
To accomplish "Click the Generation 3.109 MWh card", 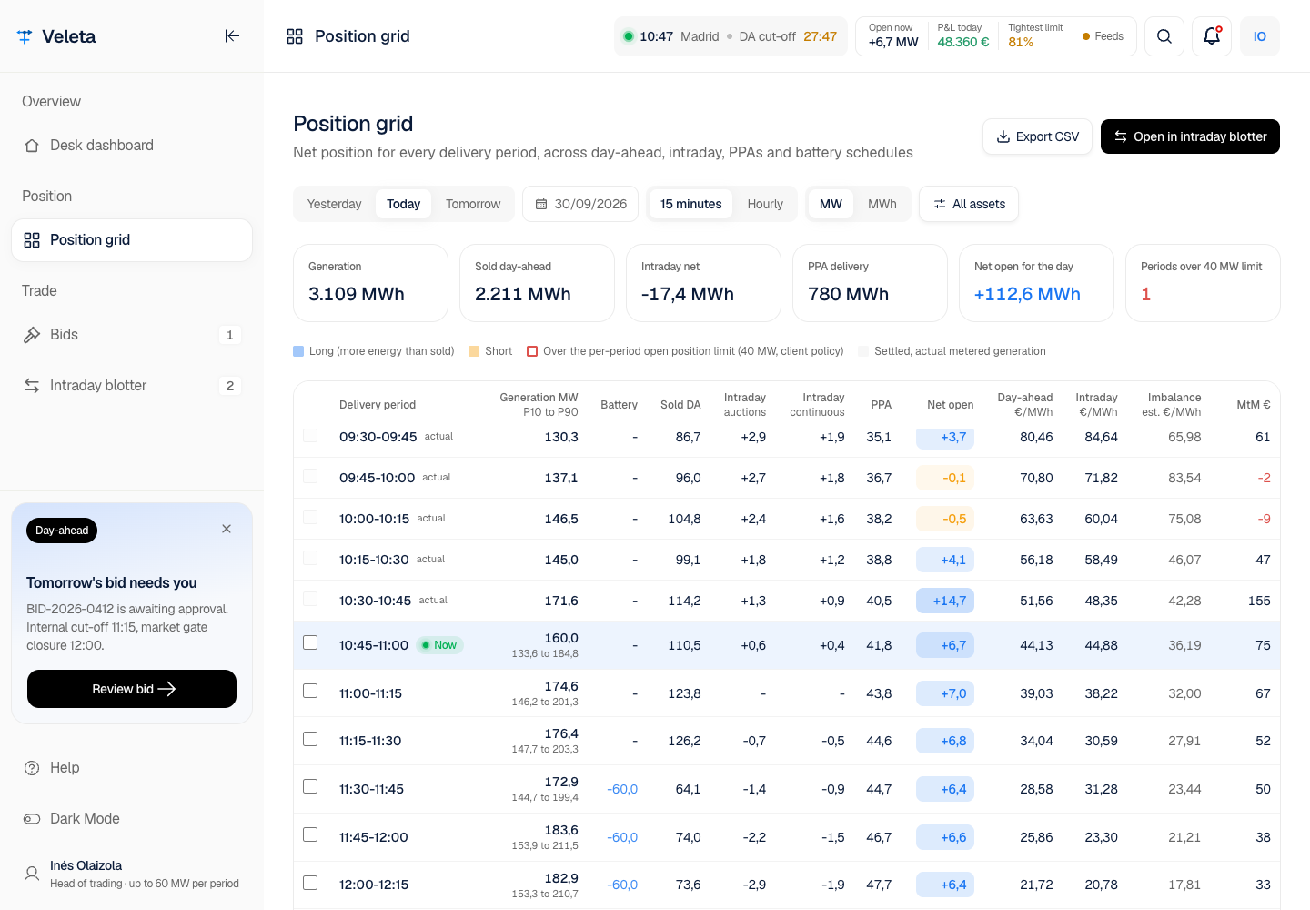I will pos(370,283).
